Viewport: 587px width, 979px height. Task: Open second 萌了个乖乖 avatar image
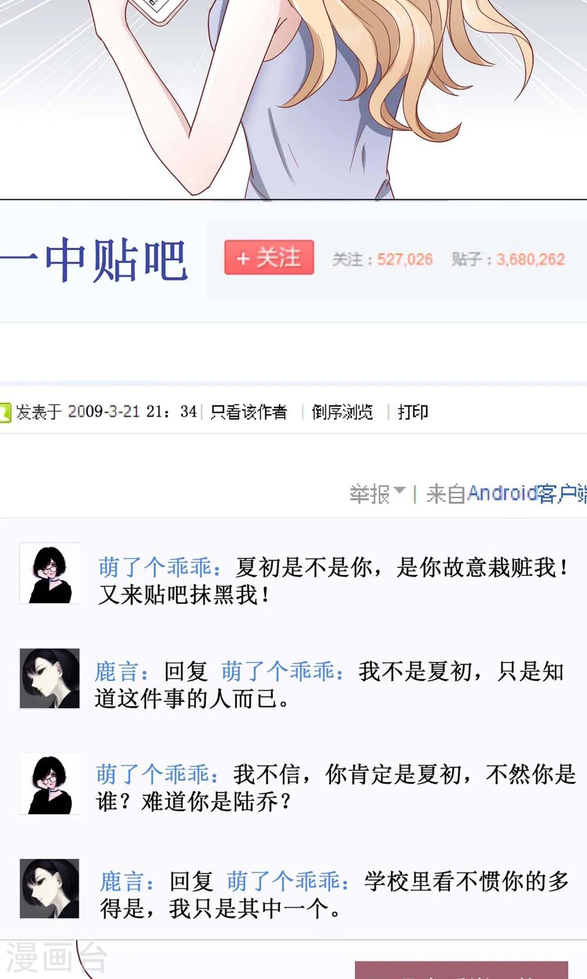click(x=50, y=783)
